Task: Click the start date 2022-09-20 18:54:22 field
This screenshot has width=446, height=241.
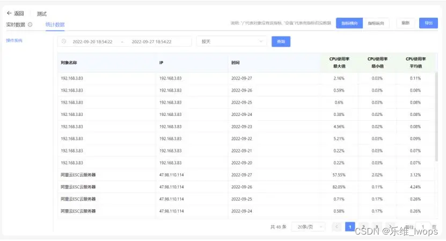Action: tap(92, 41)
